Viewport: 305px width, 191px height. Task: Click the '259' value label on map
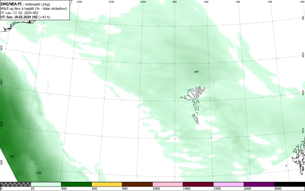(39, 173)
